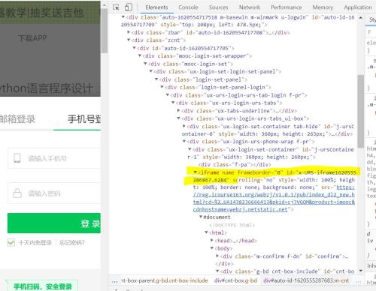Open the Network tab
Viewport: 376px width, 291px height.
click(250, 7)
